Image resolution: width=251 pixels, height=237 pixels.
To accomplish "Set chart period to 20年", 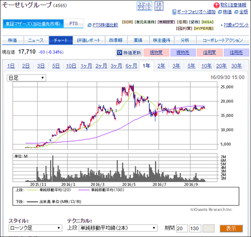I will 221,66.
